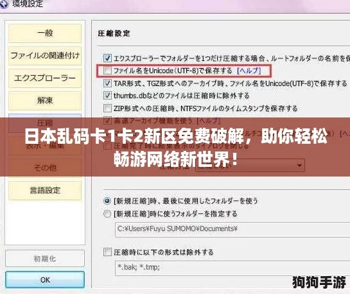
Task: Open the エクスプローラー settings tab
Action: coord(45,78)
